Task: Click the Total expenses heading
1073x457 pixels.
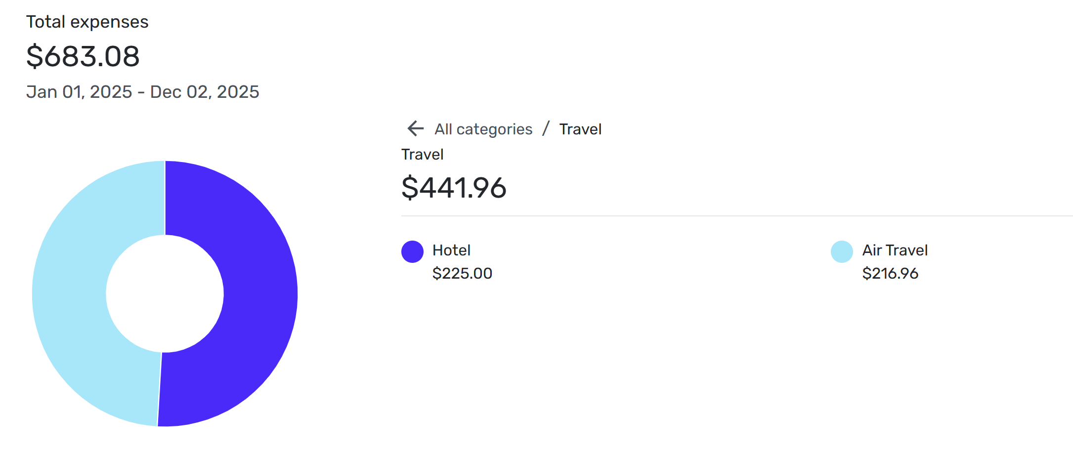Action: click(87, 22)
